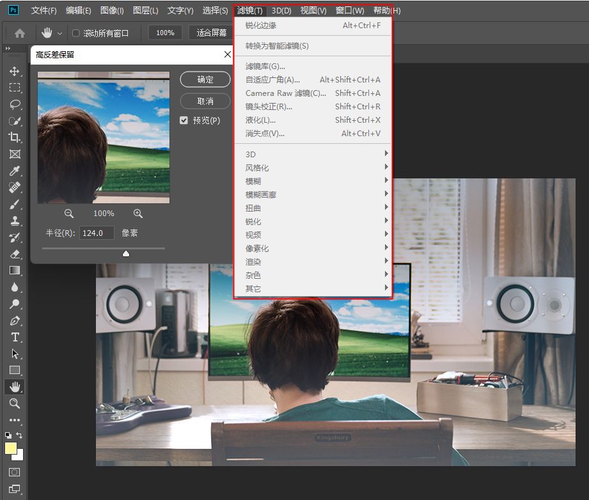Click the radius slider handle

click(x=126, y=254)
